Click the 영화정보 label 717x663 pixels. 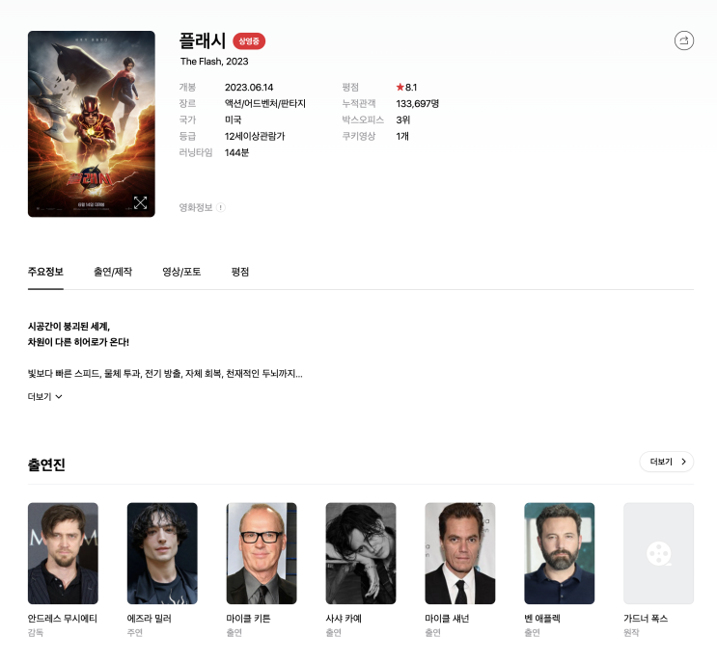196,208
